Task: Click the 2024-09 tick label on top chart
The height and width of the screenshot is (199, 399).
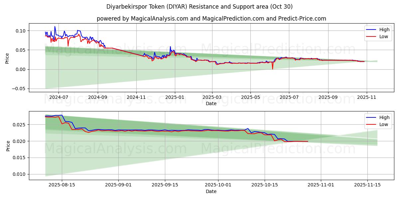Action: pyautogui.click(x=98, y=98)
